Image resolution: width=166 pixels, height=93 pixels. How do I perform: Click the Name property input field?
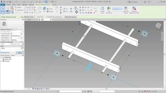16,48
